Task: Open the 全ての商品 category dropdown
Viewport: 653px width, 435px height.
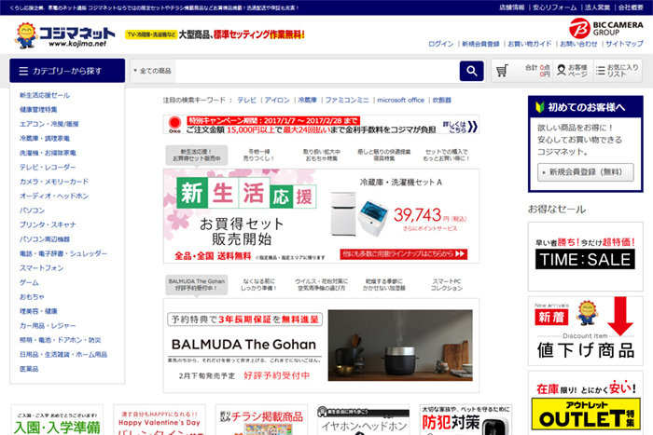Action: (x=152, y=71)
